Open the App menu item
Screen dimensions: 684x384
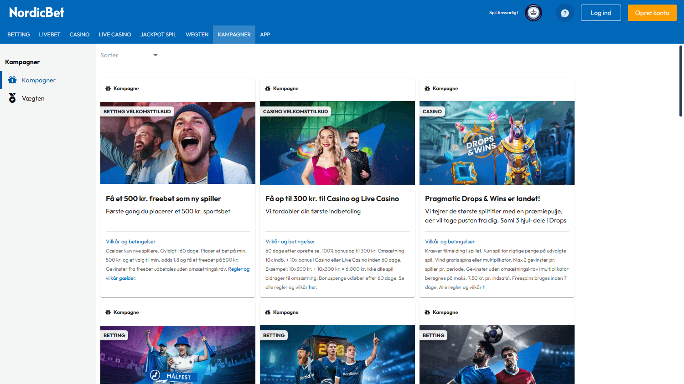[265, 35]
